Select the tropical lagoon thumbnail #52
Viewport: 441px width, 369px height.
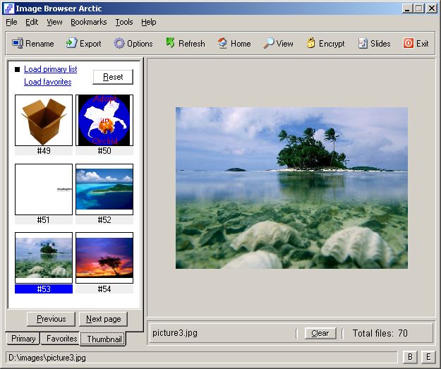pyautogui.click(x=104, y=189)
